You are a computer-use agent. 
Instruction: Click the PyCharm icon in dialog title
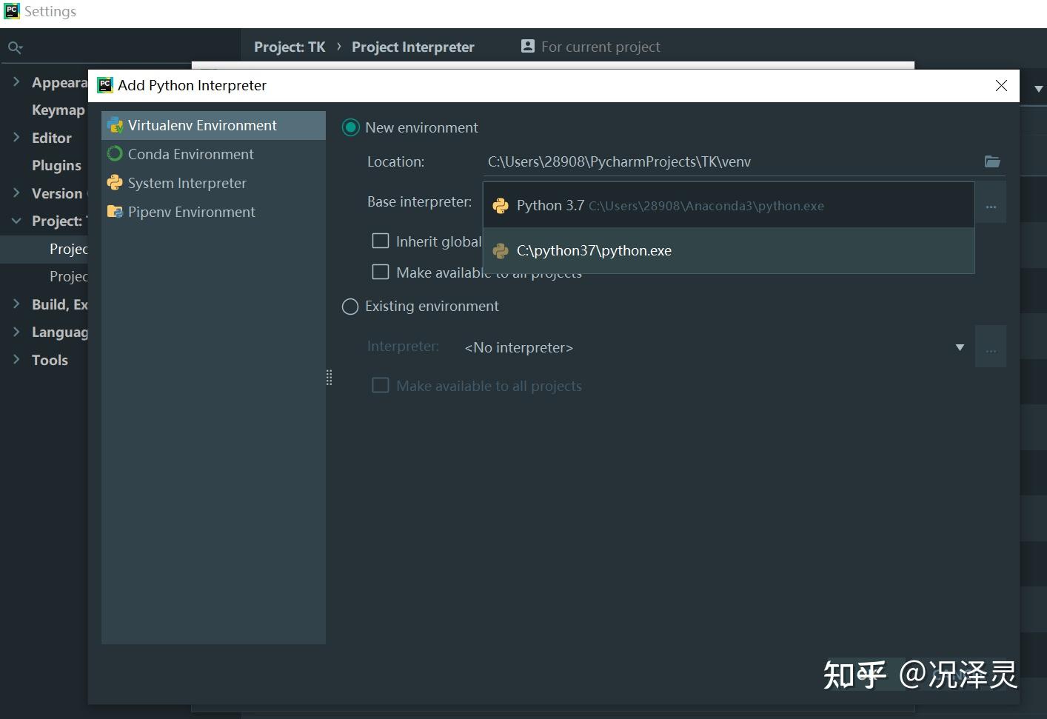(104, 84)
